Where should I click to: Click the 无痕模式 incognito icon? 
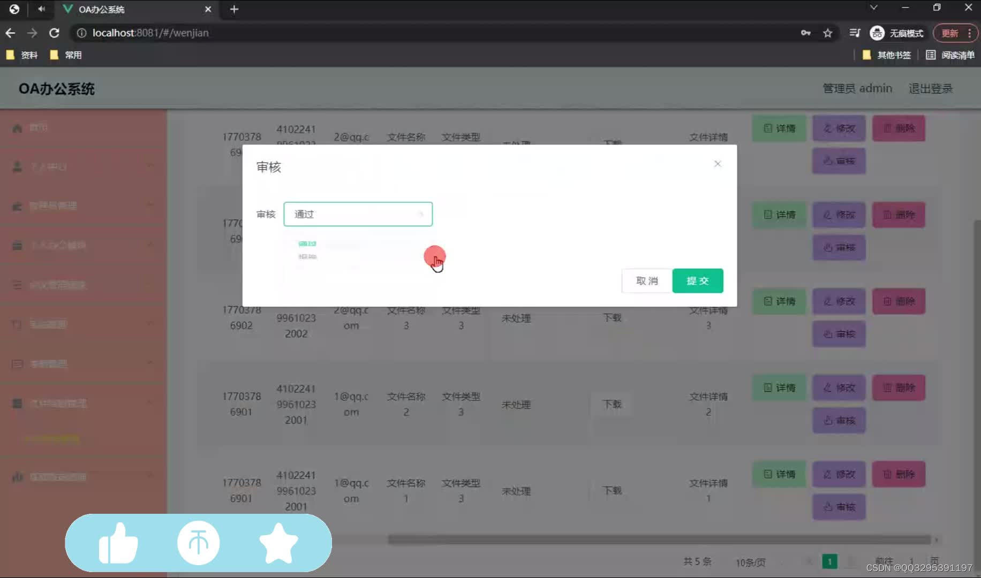[x=877, y=33]
